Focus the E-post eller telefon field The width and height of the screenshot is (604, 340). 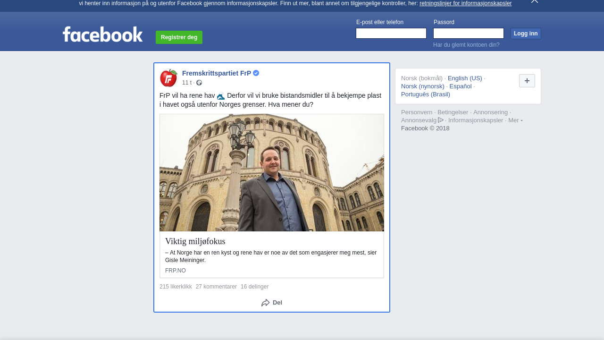pyautogui.click(x=391, y=33)
